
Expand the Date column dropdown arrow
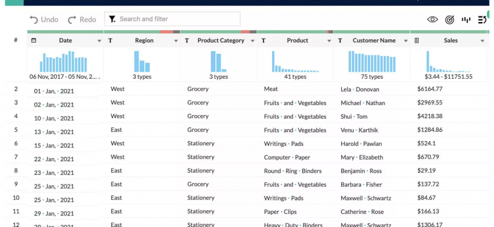tap(99, 41)
